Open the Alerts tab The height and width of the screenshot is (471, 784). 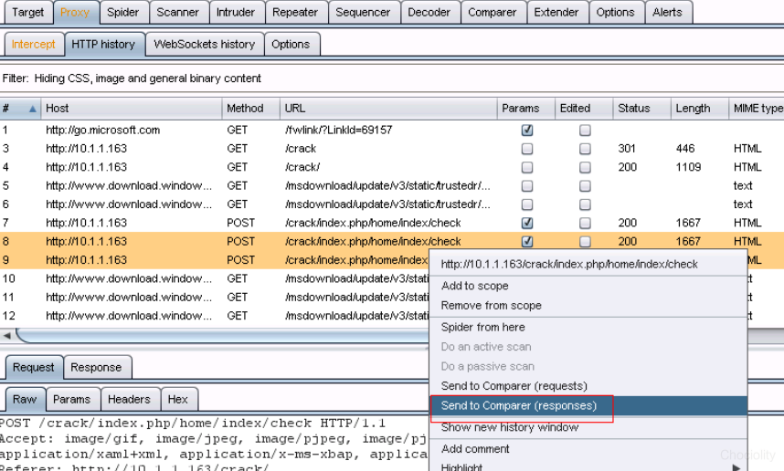668,12
